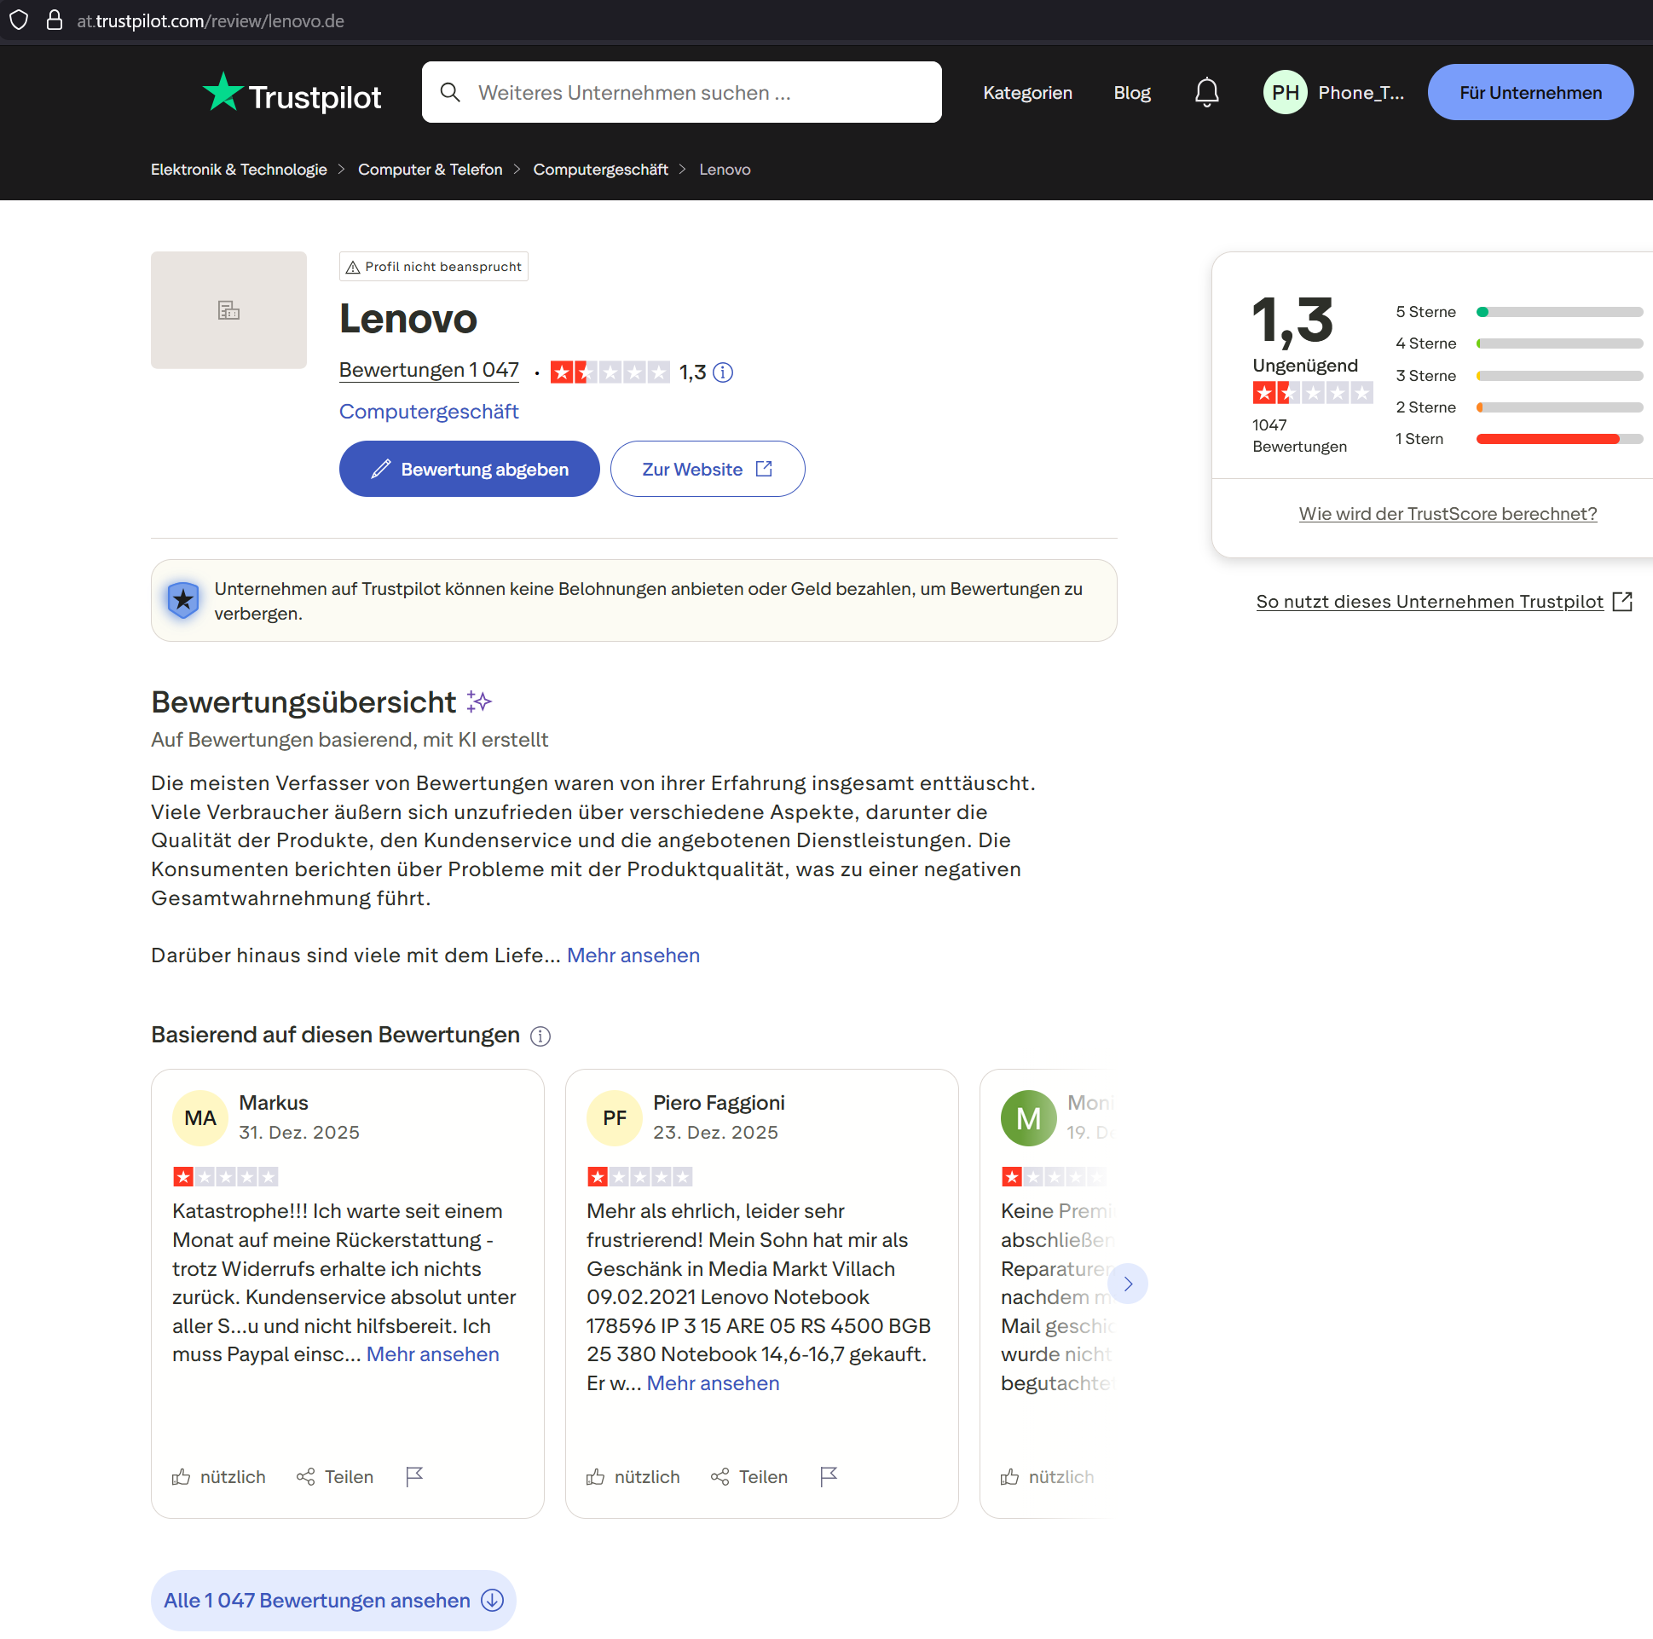Click the shield icon in the address bar
This screenshot has height=1639, width=1653.
coord(19,20)
